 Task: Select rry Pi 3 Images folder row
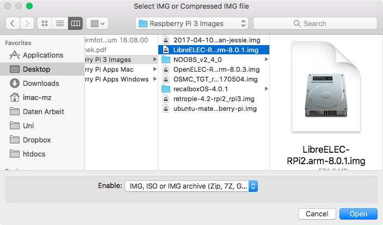pyautogui.click(x=121, y=60)
